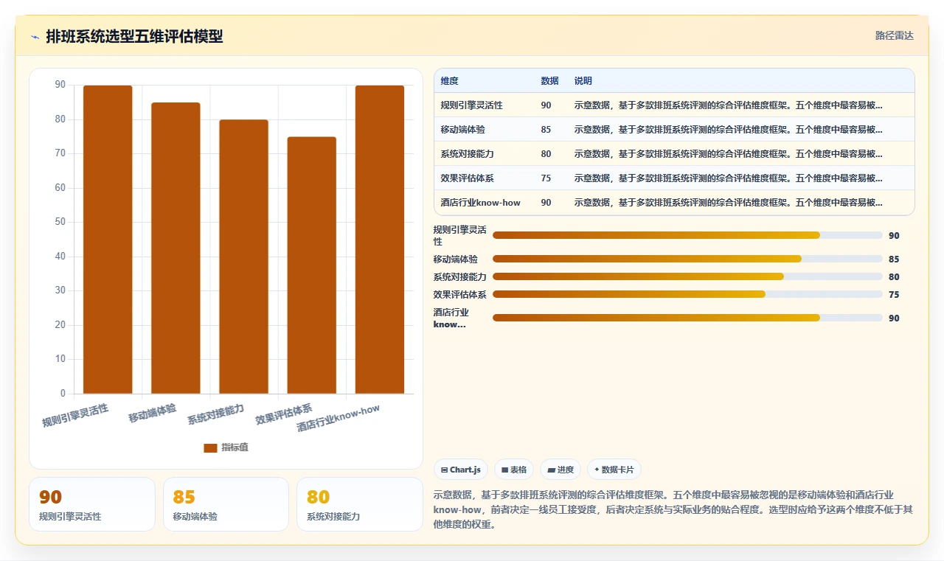This screenshot has width=944, height=561.
Task: Click the 酒店行业know-how chart bar
Action: click(x=380, y=240)
